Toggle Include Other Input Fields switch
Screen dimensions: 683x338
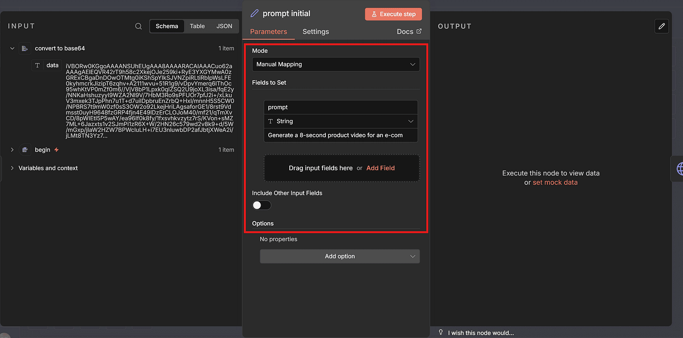261,205
